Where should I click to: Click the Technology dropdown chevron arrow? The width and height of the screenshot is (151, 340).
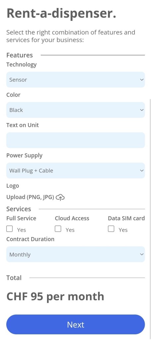tap(142, 80)
